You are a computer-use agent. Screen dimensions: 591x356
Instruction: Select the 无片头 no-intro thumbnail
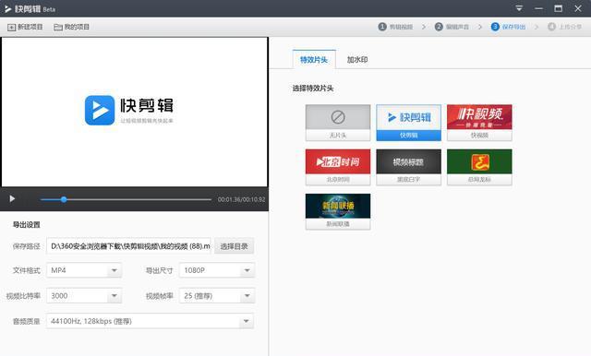(338, 123)
